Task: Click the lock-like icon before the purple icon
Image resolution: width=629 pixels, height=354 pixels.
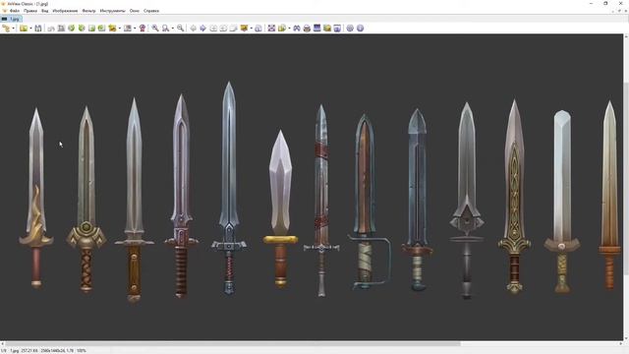Action: coord(258,29)
